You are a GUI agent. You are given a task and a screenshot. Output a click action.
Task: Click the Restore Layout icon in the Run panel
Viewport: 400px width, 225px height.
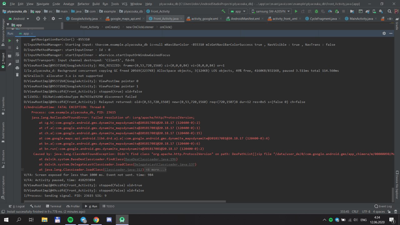10,56
